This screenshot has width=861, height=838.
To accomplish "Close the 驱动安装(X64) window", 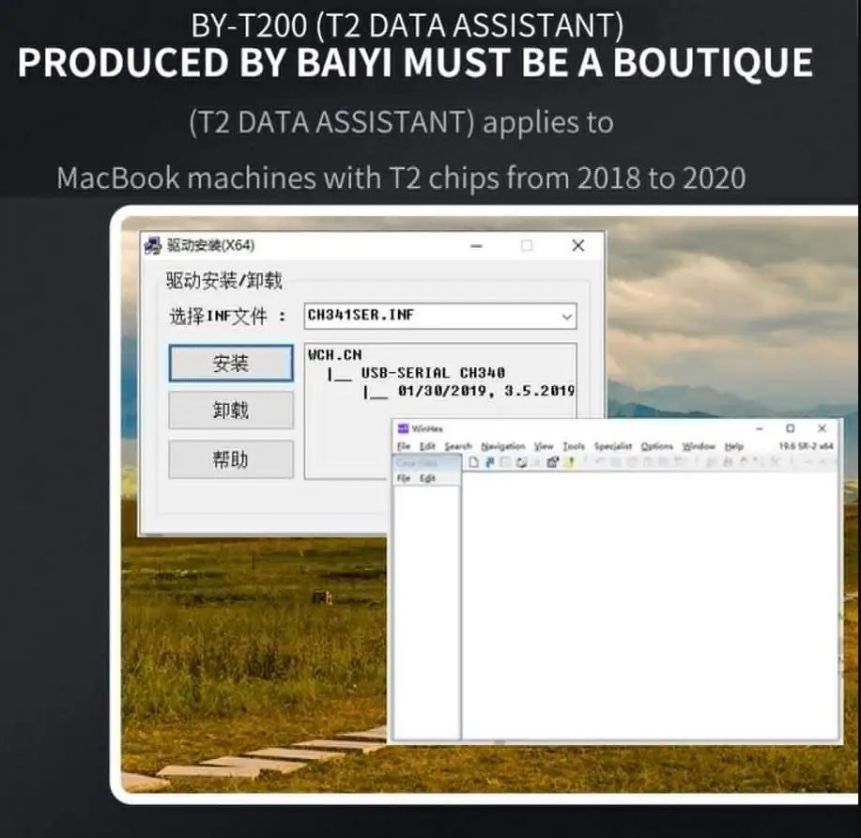I will click(578, 245).
